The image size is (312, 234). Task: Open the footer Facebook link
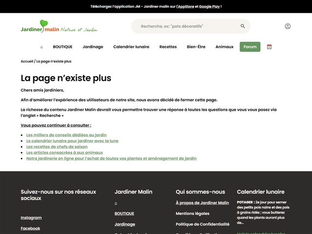pos(30,229)
